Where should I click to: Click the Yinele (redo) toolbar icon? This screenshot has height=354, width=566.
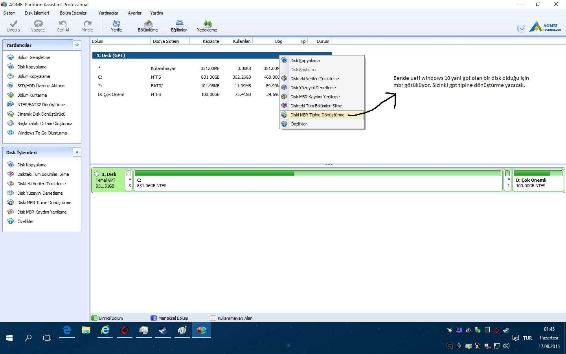tap(87, 24)
